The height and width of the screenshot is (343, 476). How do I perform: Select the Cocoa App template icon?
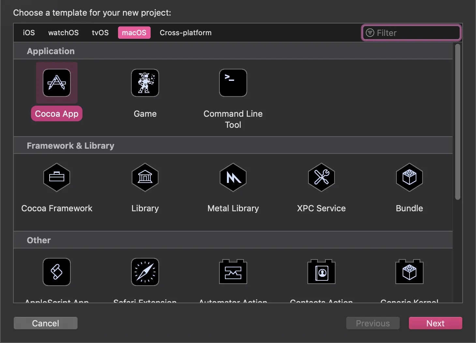point(57,83)
